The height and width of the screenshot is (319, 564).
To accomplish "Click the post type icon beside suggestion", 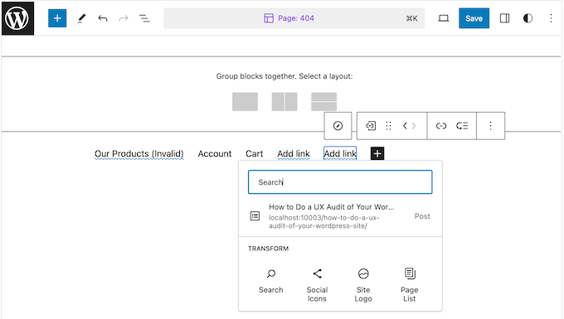I will [255, 216].
